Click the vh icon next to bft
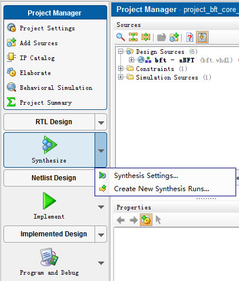The width and height of the screenshot is (239, 281). pyautogui.click(x=141, y=60)
